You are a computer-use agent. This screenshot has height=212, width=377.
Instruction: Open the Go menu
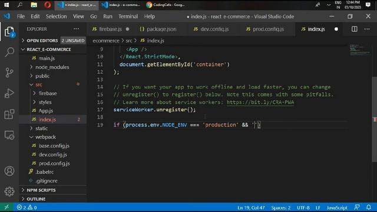pos(94,16)
